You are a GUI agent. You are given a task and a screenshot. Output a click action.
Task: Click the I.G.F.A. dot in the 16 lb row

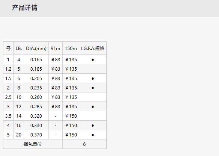click(93, 126)
